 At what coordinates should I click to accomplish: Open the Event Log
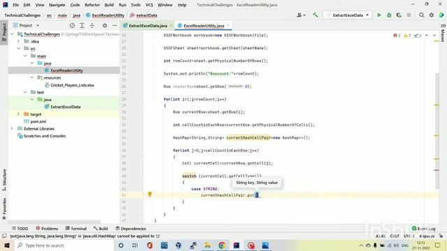[424, 229]
